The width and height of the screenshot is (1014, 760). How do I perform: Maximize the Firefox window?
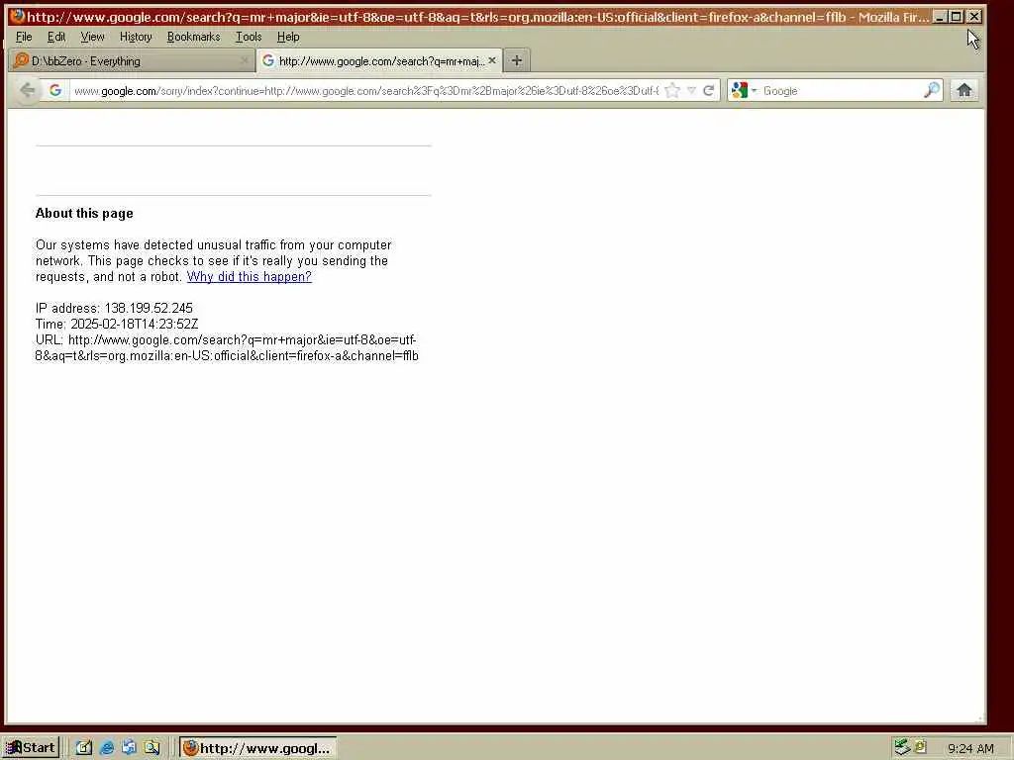click(x=957, y=17)
